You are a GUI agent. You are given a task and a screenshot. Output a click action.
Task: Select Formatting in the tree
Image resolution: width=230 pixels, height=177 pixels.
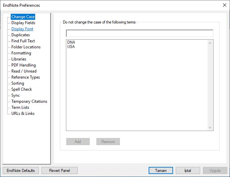[x=21, y=53]
